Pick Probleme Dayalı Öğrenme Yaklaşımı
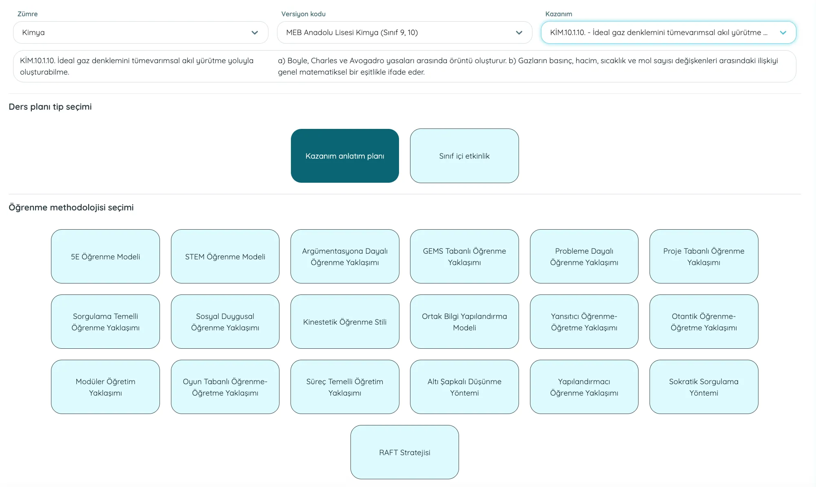 click(x=584, y=257)
